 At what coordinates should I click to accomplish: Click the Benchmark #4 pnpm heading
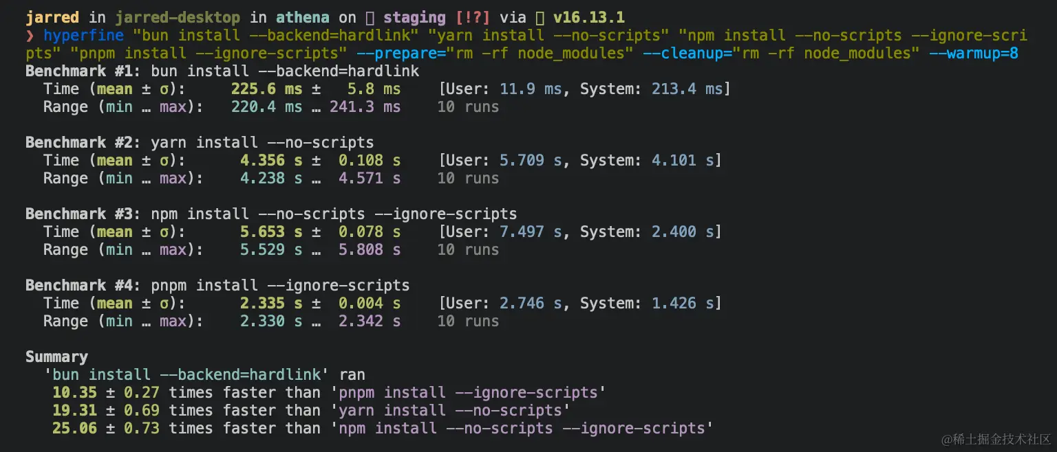[x=83, y=285]
